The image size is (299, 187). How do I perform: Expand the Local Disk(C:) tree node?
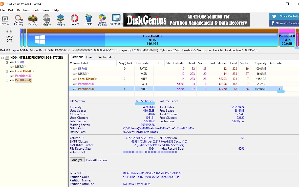pyautogui.click(x=7, y=72)
